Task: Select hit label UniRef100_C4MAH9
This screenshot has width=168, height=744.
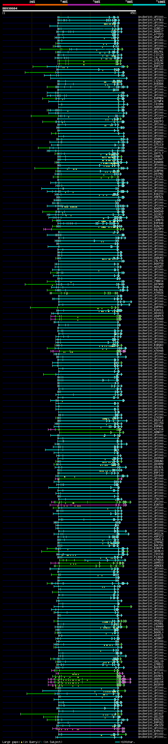Action: coord(151,627)
